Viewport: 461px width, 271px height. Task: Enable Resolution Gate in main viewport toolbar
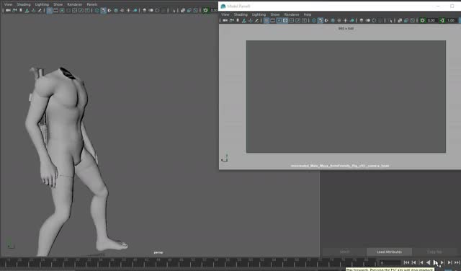(x=62, y=10)
